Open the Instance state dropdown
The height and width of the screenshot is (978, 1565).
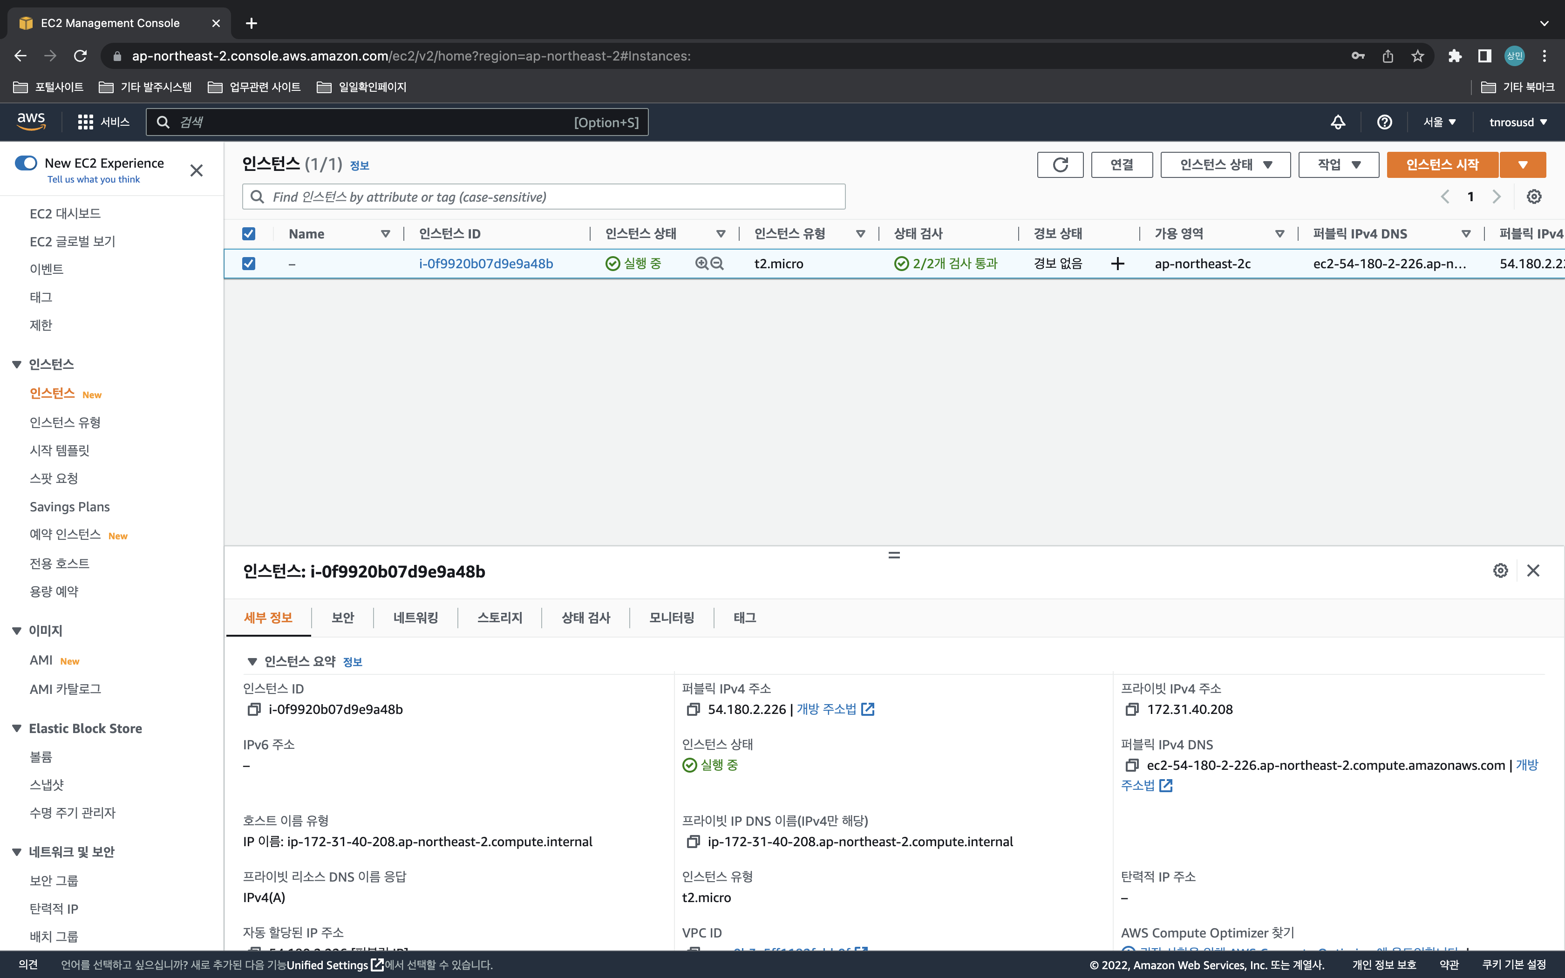coord(1225,165)
